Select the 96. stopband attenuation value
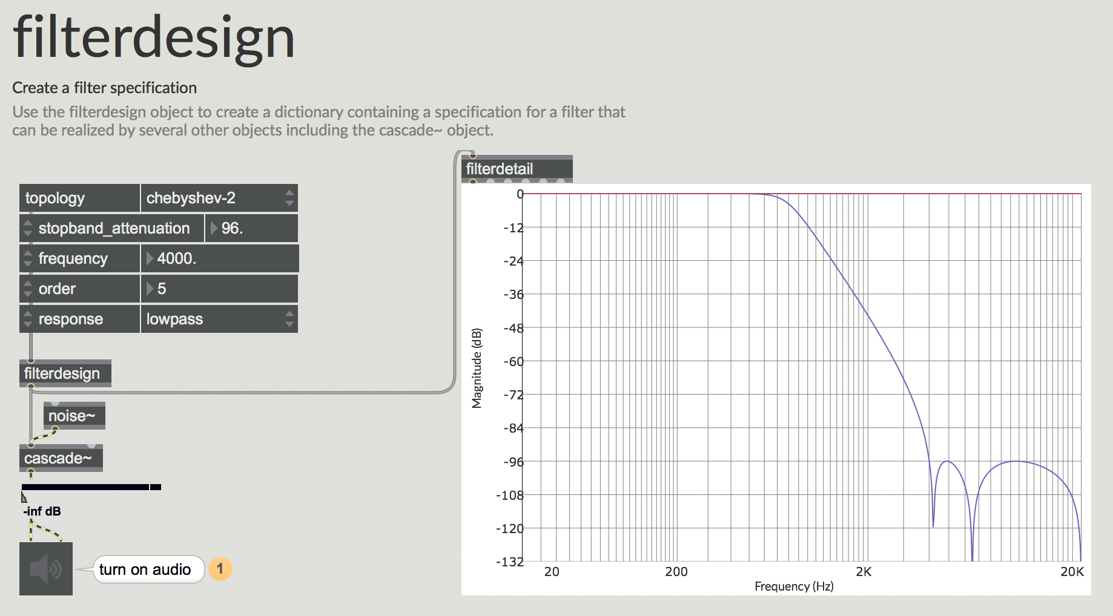 (x=251, y=228)
